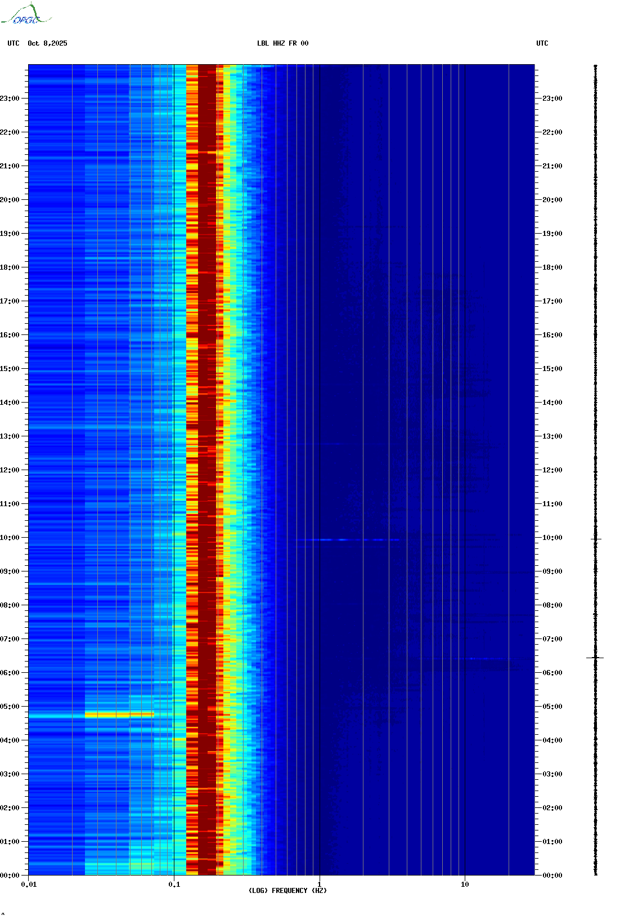
Task: Click the seismic spike near 10:00 on the trace
Action: click(x=596, y=539)
